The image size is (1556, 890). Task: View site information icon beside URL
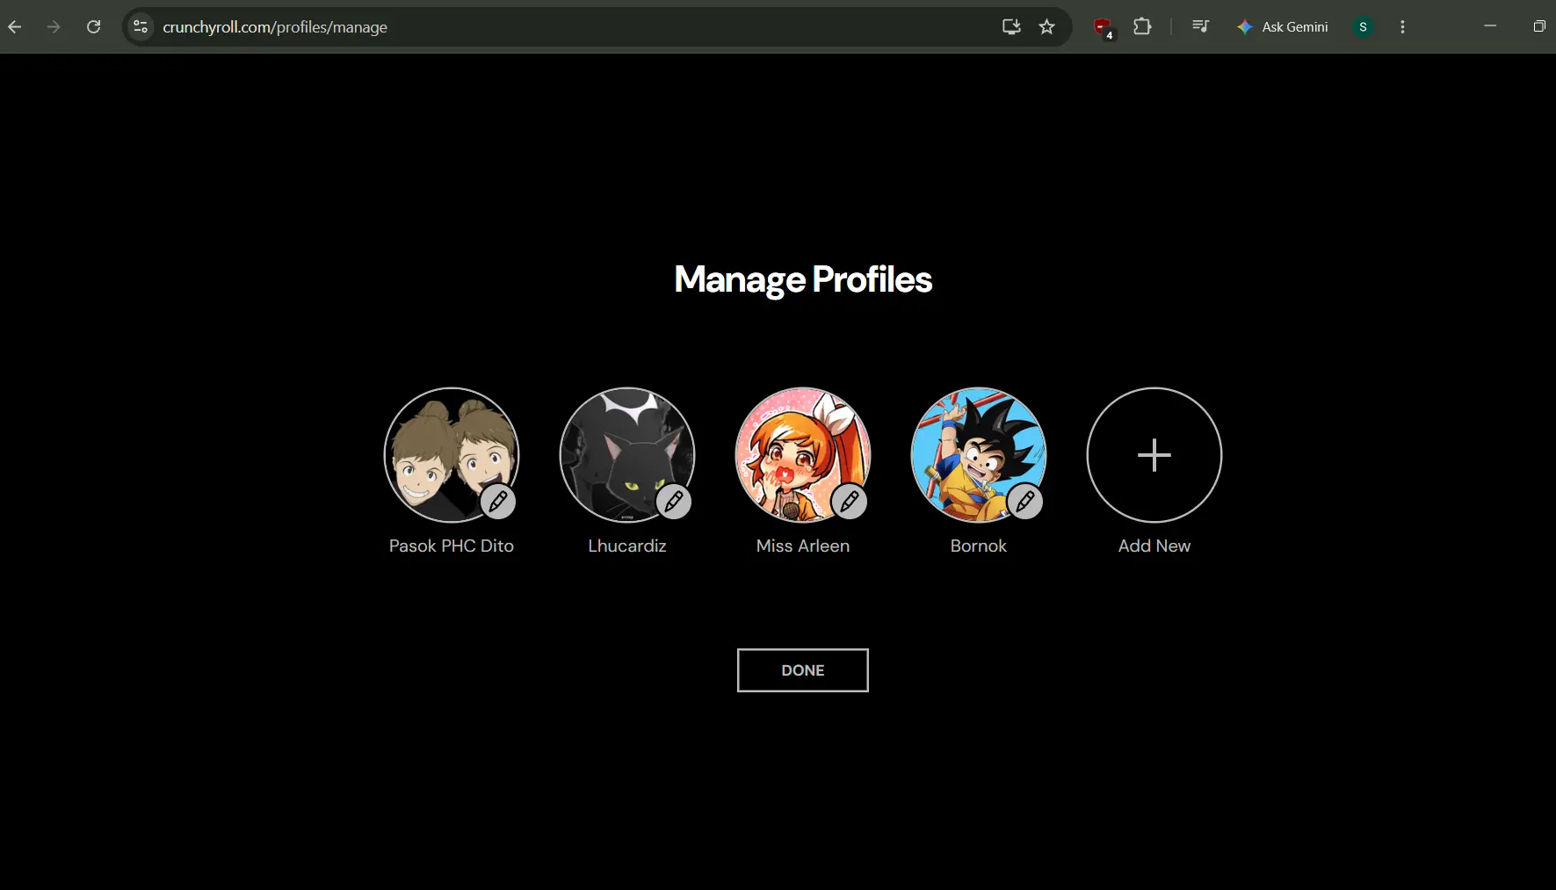tap(141, 27)
